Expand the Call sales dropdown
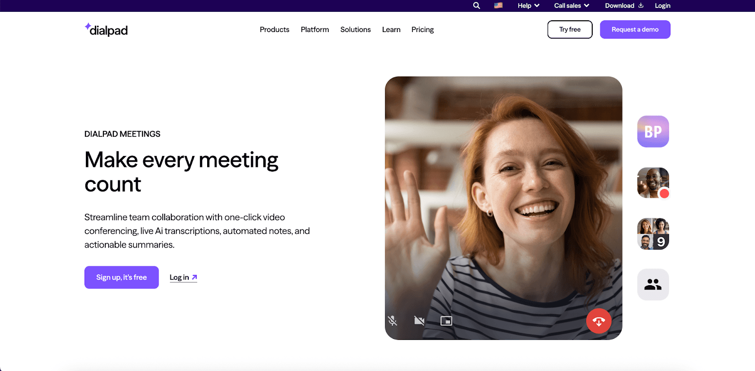Image resolution: width=755 pixels, height=371 pixels. [x=571, y=6]
